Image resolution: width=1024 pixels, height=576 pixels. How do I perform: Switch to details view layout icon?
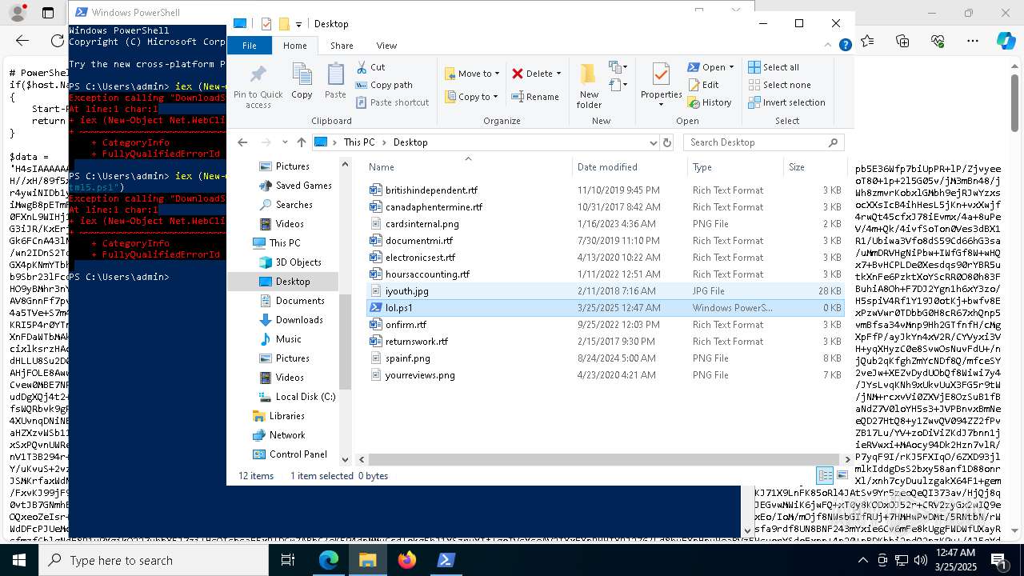tap(825, 475)
